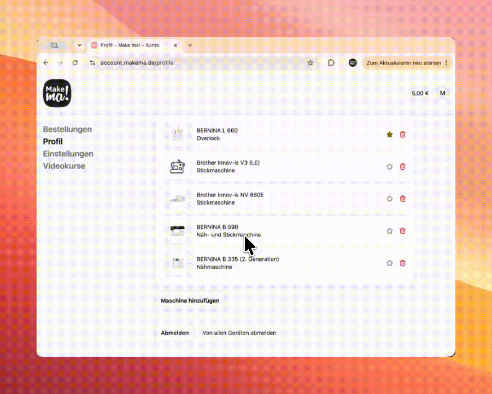Delete the BERNINA B 590 machine
This screenshot has width=492, height=394.
[x=402, y=231]
